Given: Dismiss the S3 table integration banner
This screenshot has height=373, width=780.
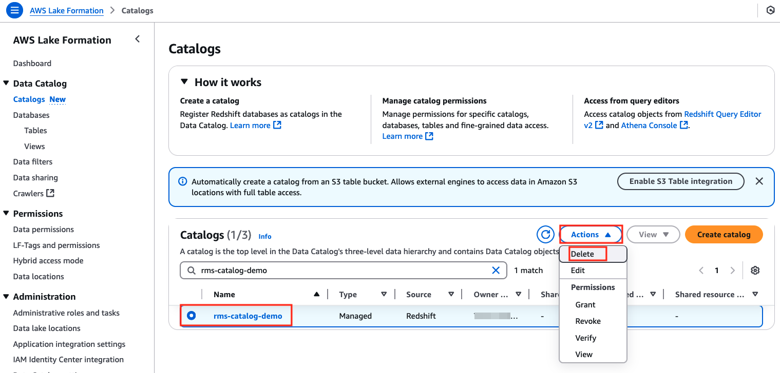Looking at the screenshot, I should pos(759,181).
